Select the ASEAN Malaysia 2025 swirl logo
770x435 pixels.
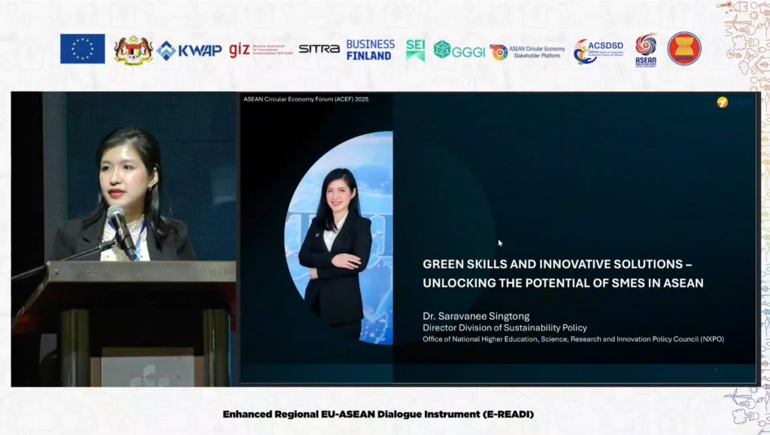point(645,50)
